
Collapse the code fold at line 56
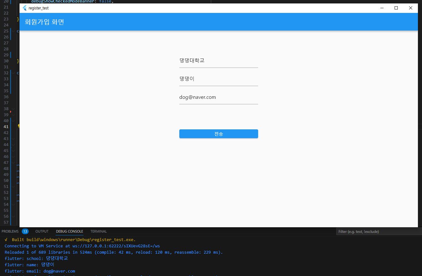pyautogui.click(x=13, y=217)
